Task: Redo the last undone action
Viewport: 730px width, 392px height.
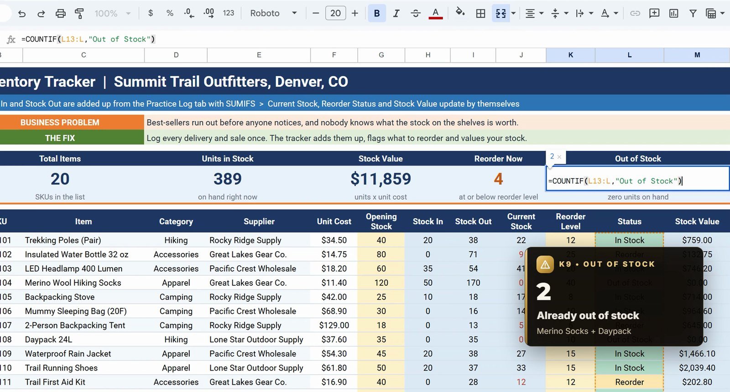Action: click(41, 13)
